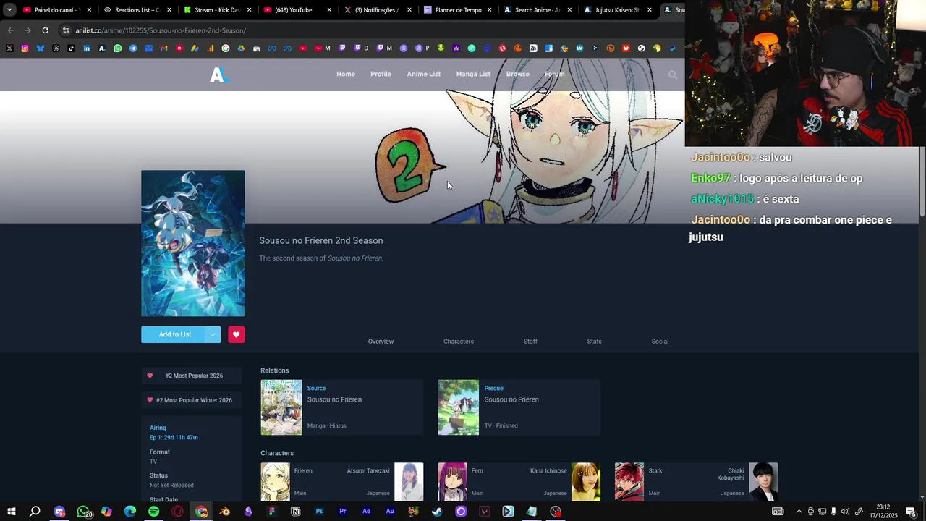Image resolution: width=926 pixels, height=521 pixels.
Task: Open the Profile nav link
Action: point(381,74)
